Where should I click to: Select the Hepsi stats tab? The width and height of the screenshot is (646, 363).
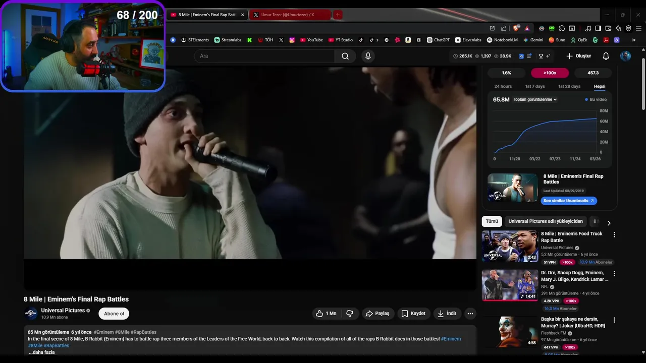600,86
